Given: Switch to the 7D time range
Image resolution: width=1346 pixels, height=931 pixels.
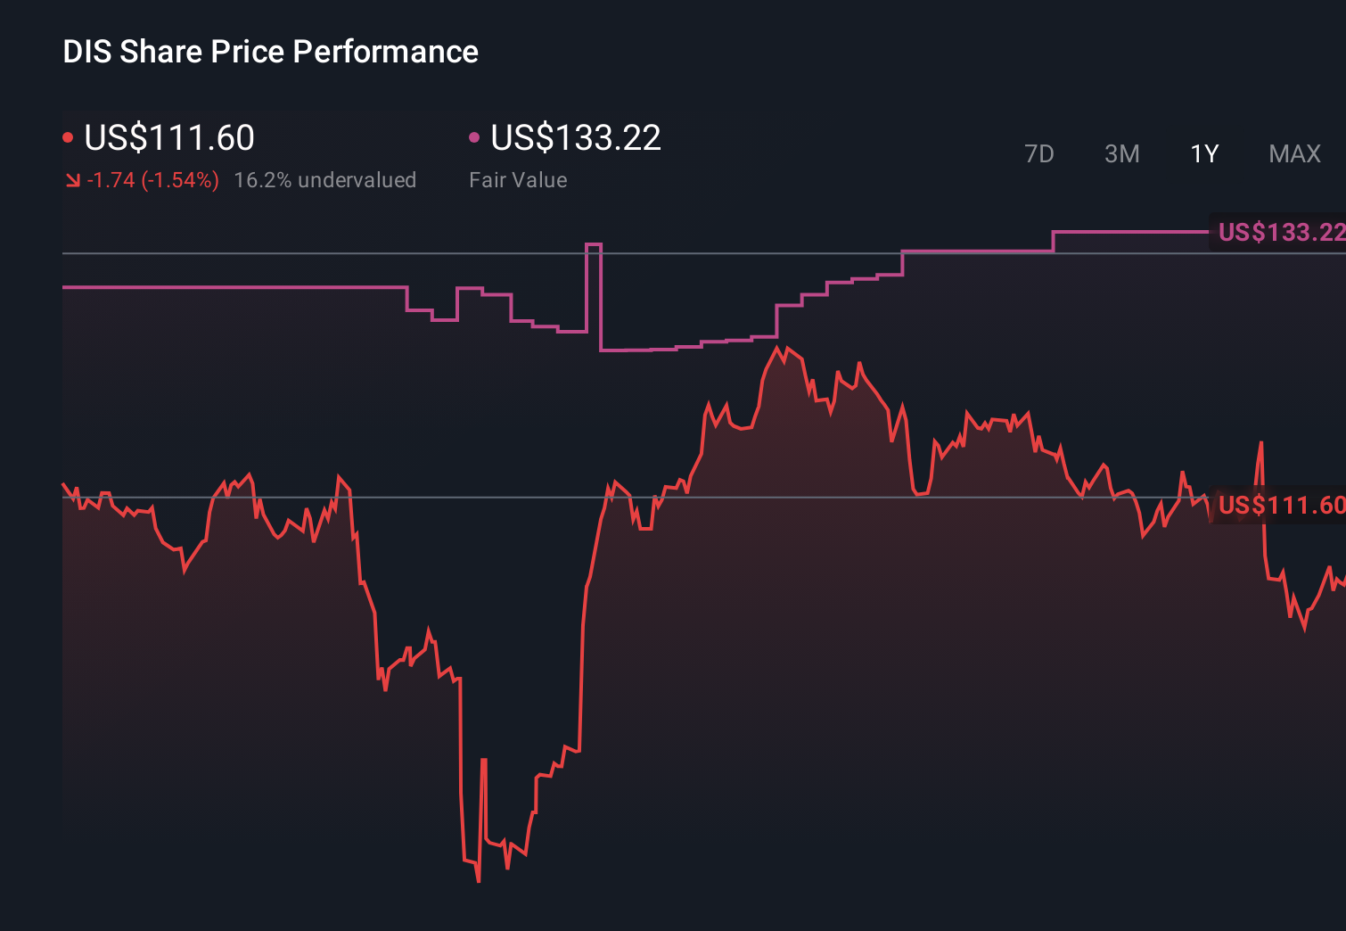Looking at the screenshot, I should pos(1039,153).
